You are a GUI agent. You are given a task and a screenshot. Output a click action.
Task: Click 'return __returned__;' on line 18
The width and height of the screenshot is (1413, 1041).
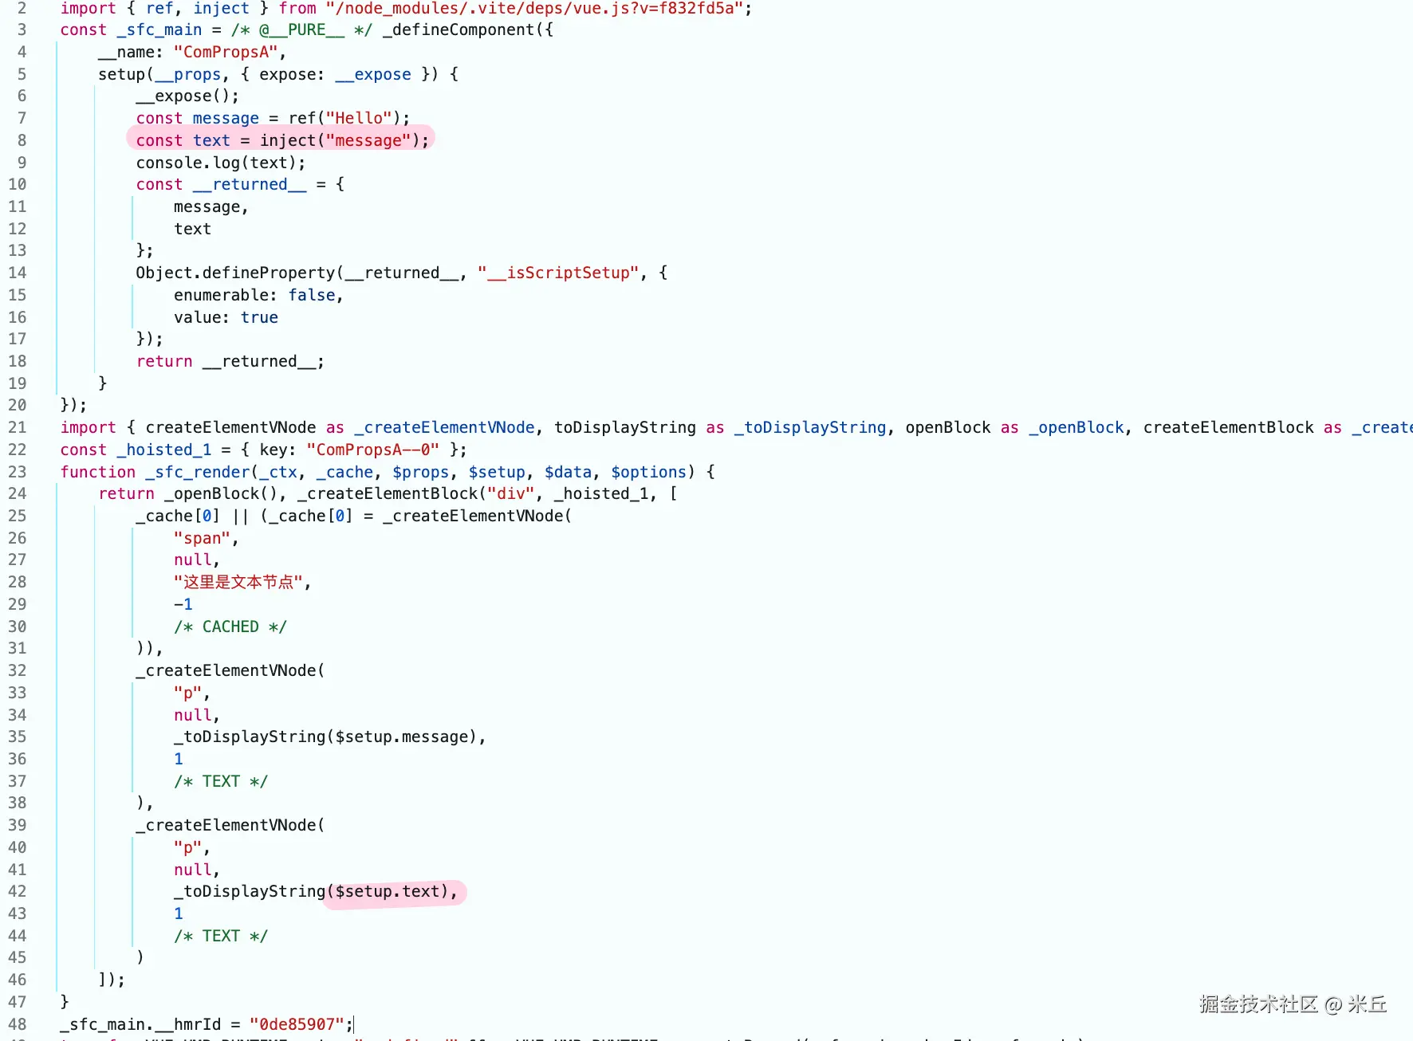(x=230, y=361)
